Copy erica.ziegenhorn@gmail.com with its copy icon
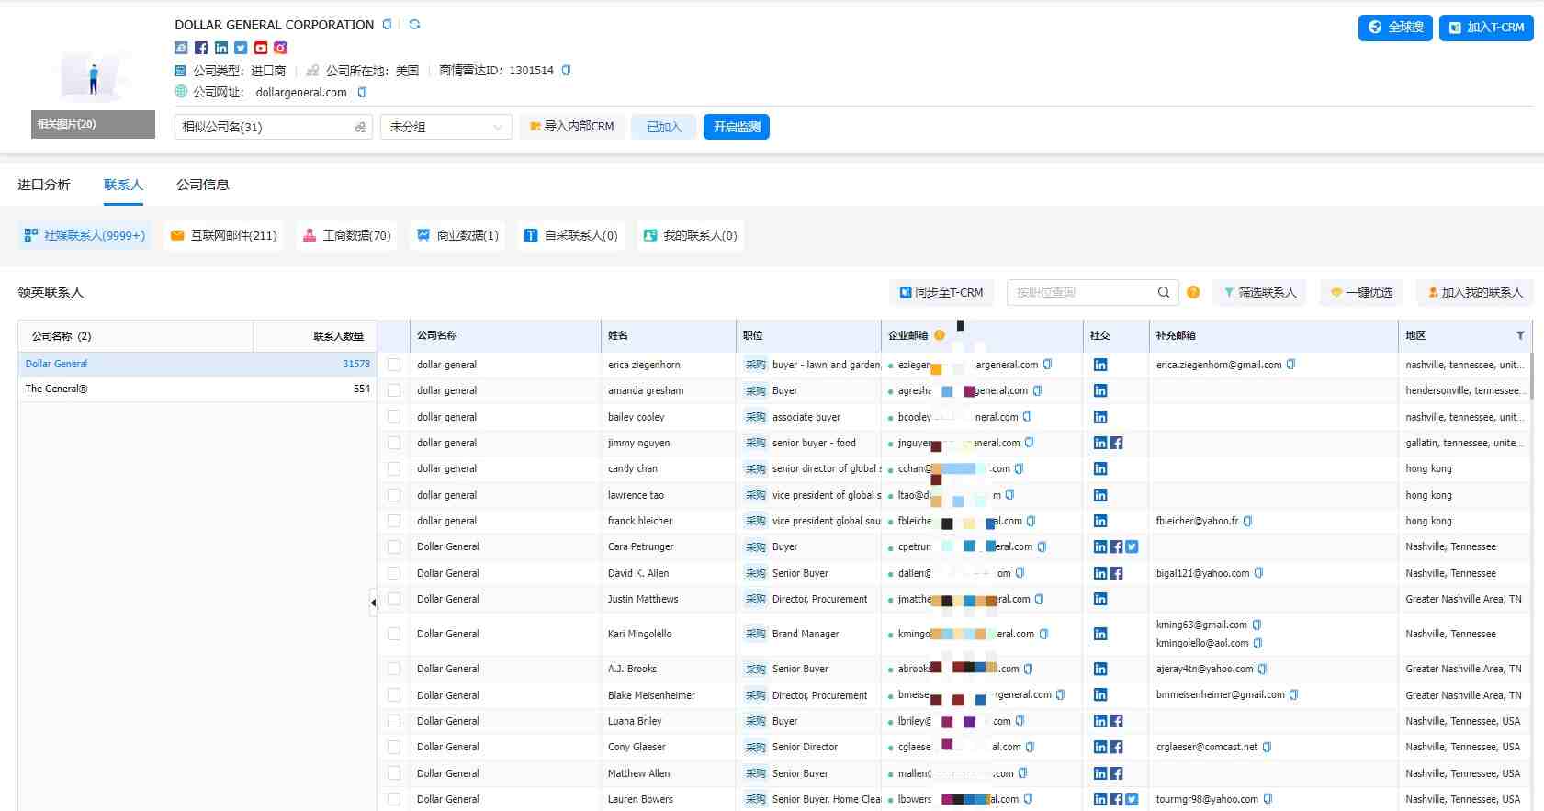Viewport: 1544px width, 811px height. tap(1290, 365)
